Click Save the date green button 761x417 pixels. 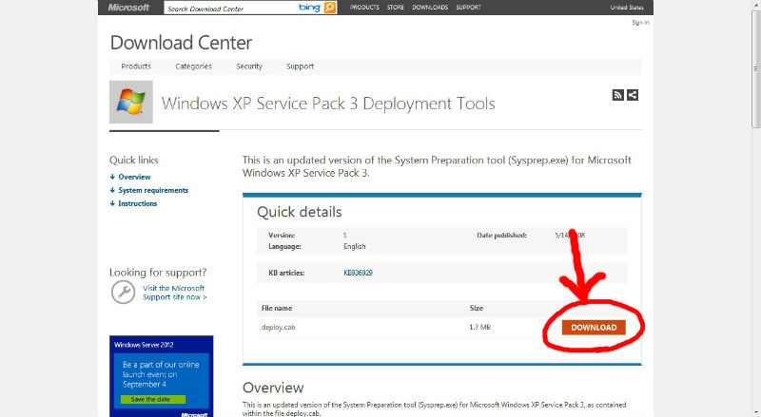(x=153, y=399)
